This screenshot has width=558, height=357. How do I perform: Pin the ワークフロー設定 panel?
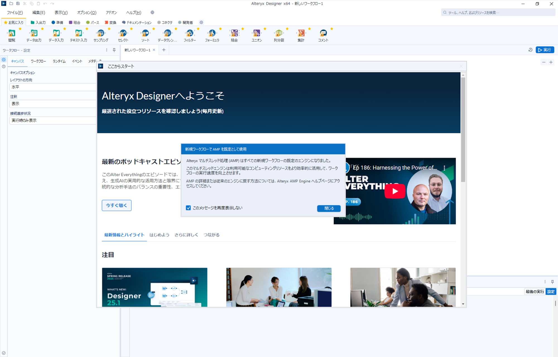114,50
